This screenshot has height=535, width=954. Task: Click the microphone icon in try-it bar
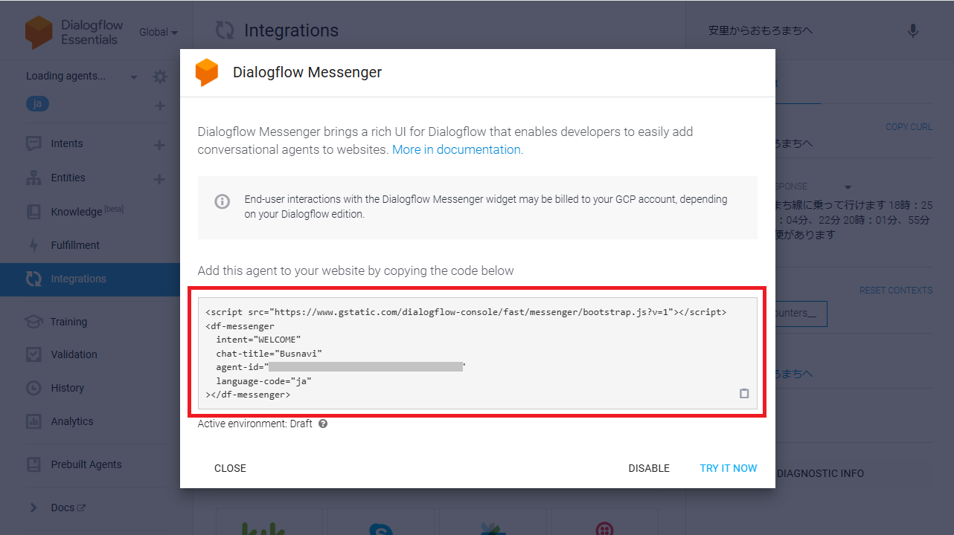(913, 30)
